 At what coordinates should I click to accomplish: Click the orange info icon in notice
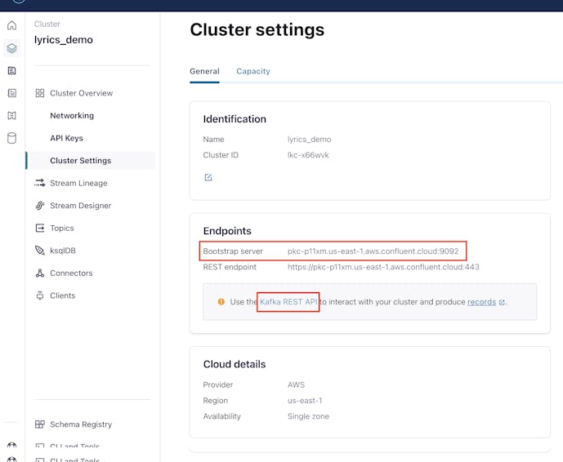(221, 302)
